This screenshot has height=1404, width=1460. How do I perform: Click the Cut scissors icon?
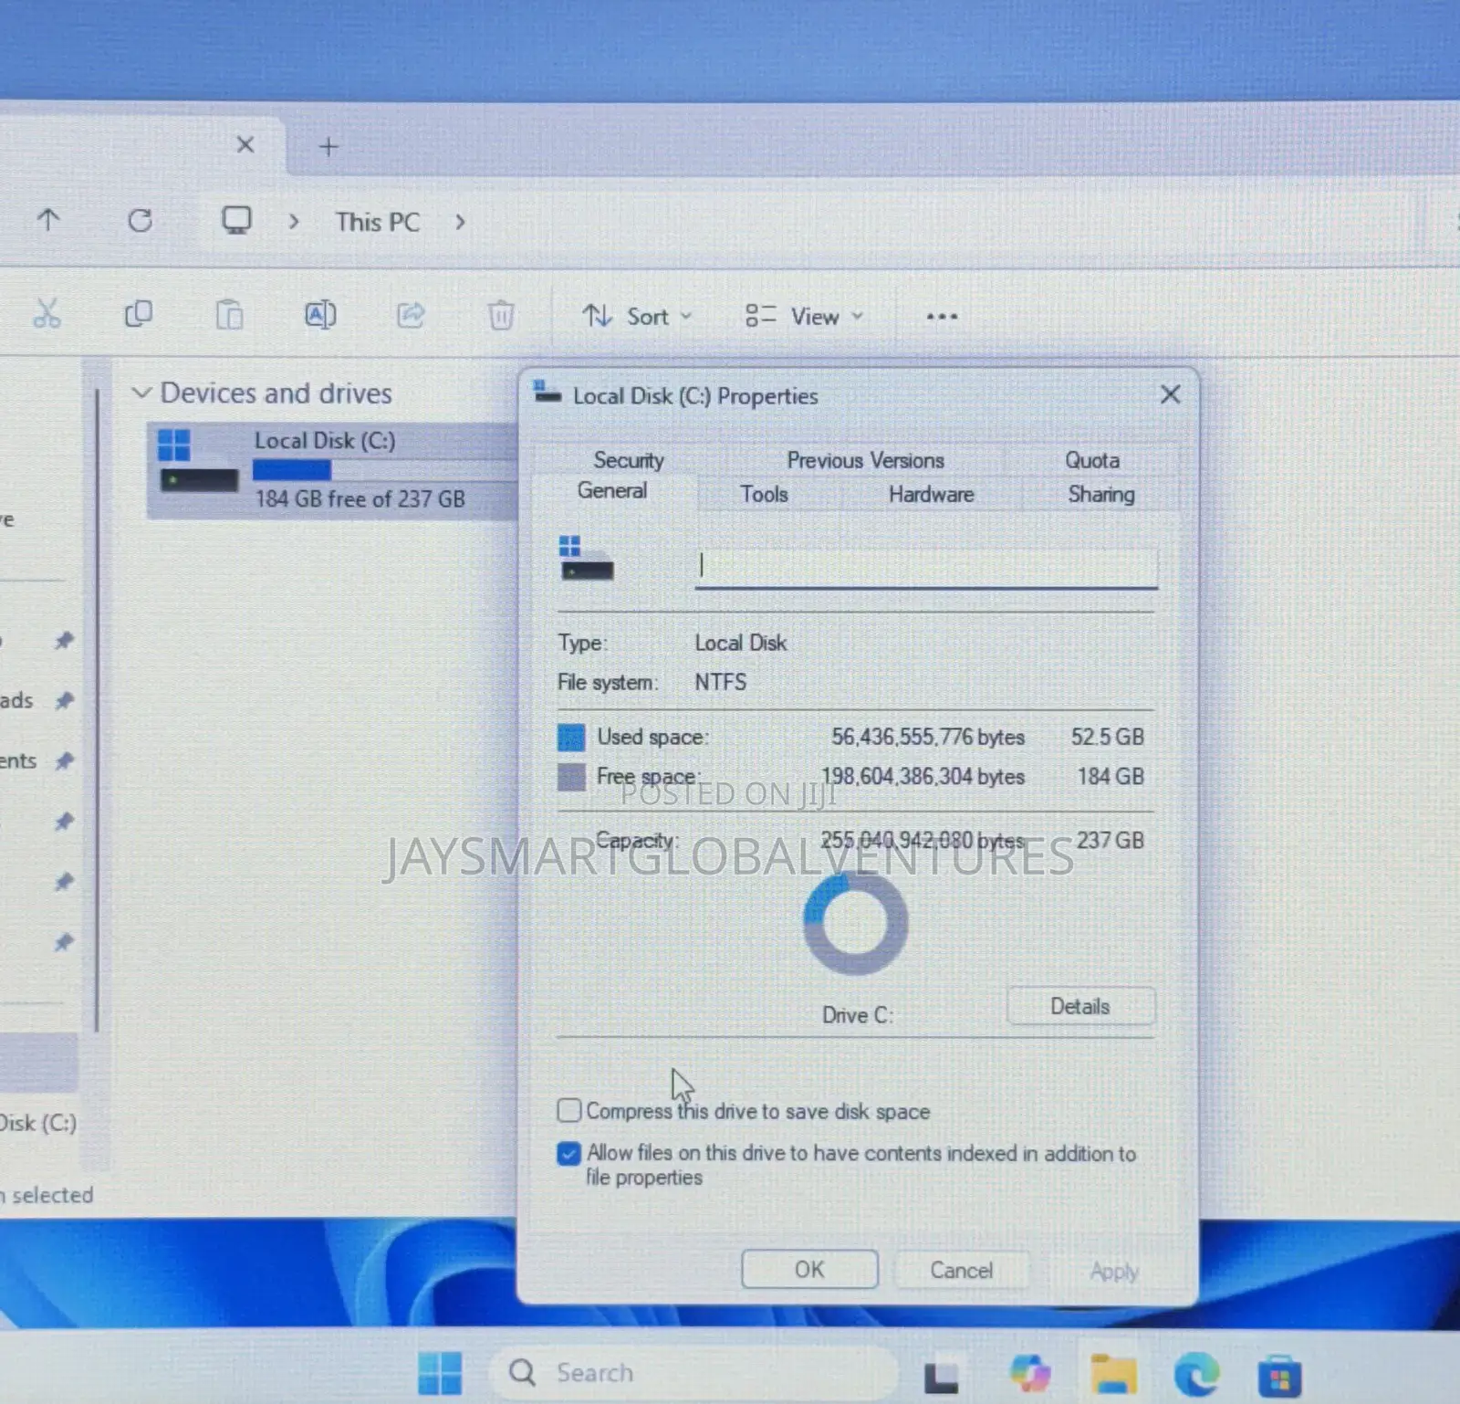click(x=47, y=314)
